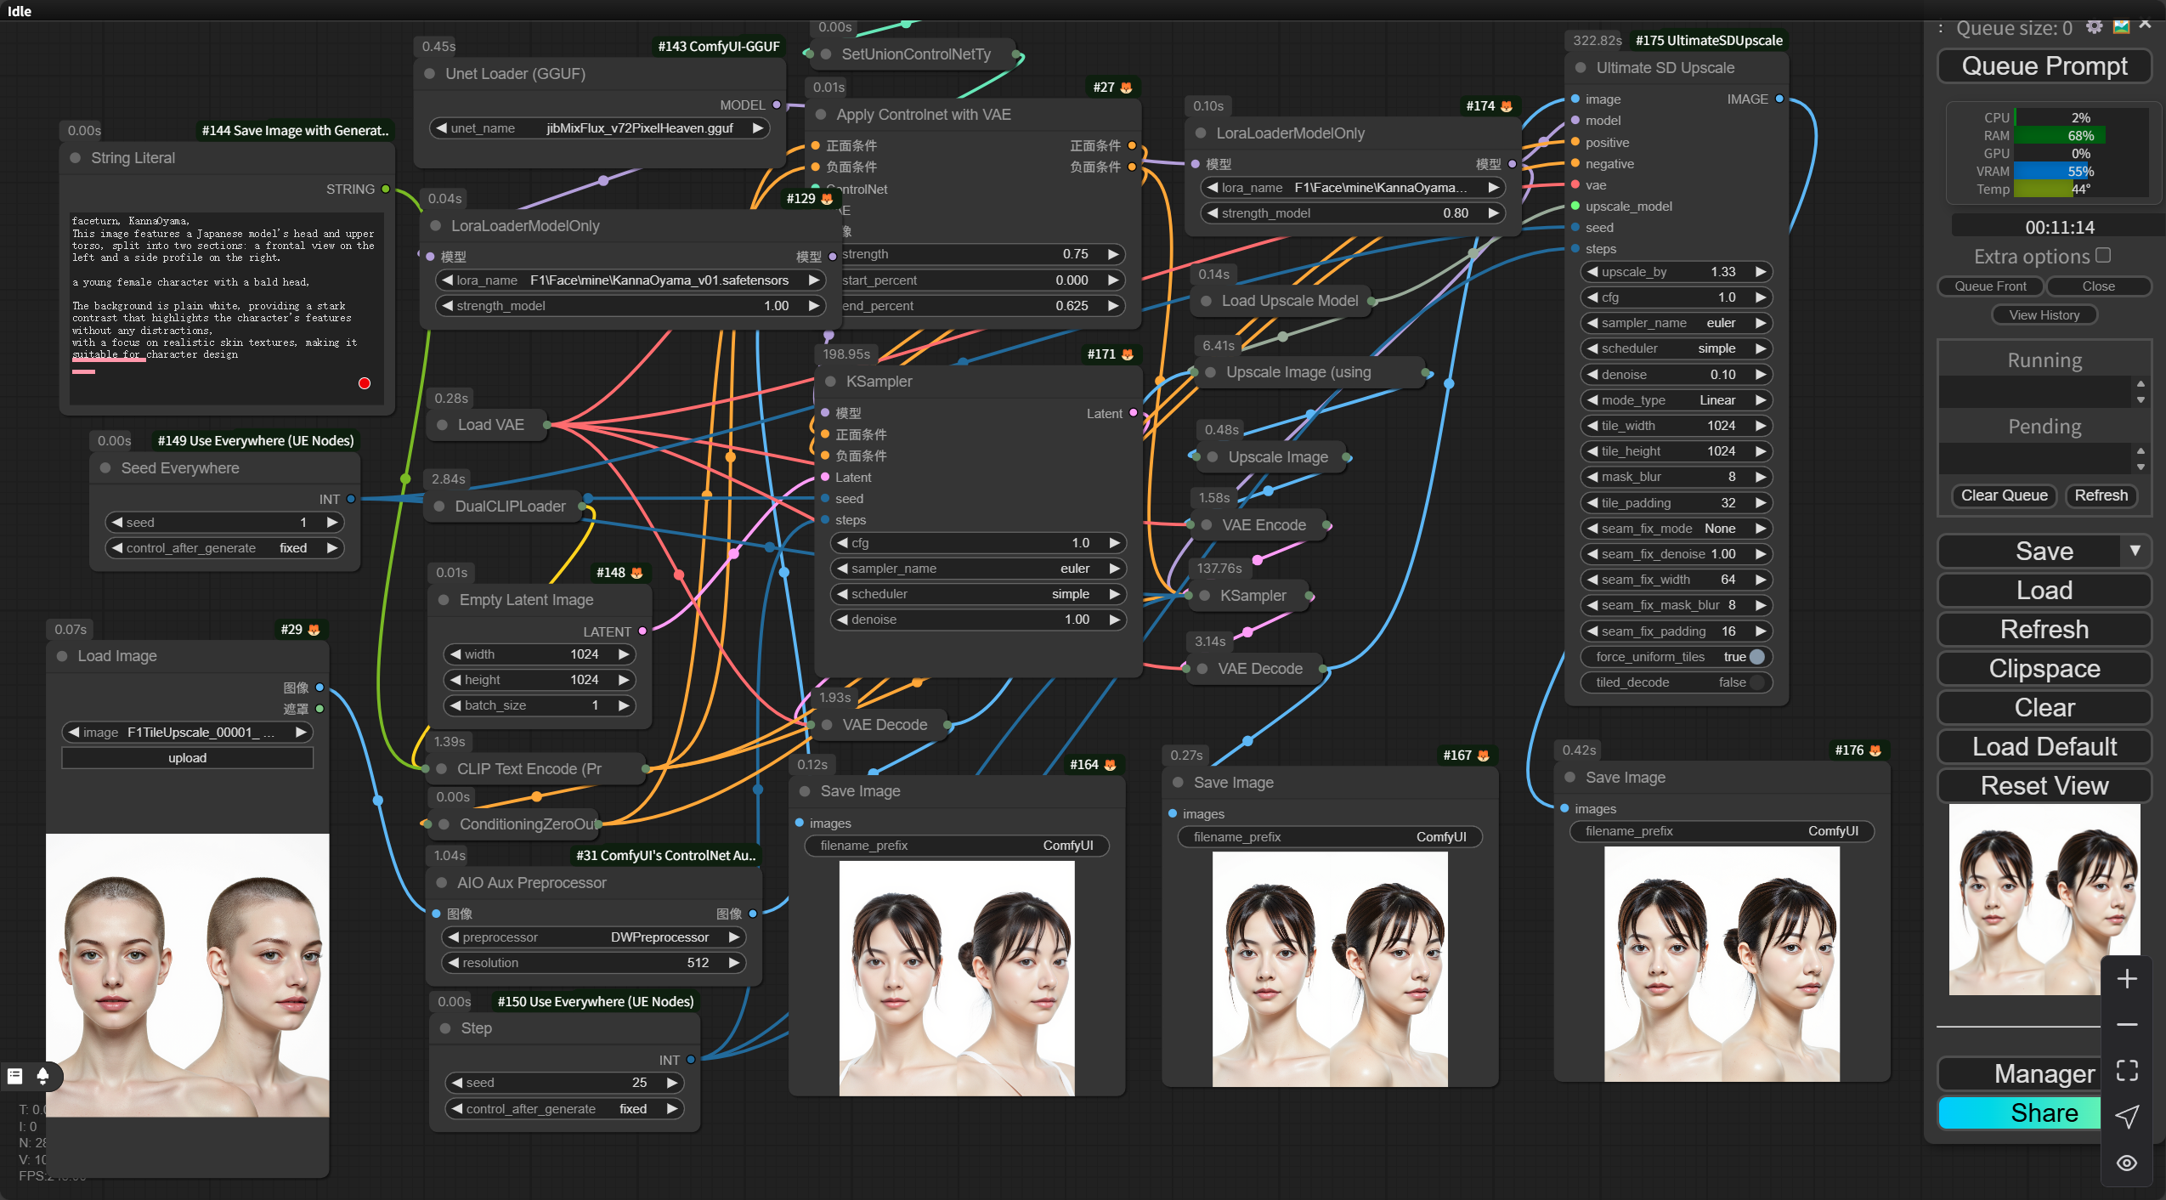Enable the Extra options checkbox

(2103, 255)
